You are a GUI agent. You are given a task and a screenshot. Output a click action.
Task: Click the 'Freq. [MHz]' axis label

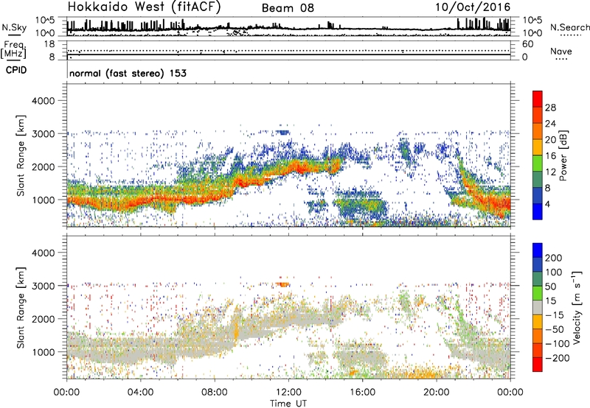coord(13,50)
